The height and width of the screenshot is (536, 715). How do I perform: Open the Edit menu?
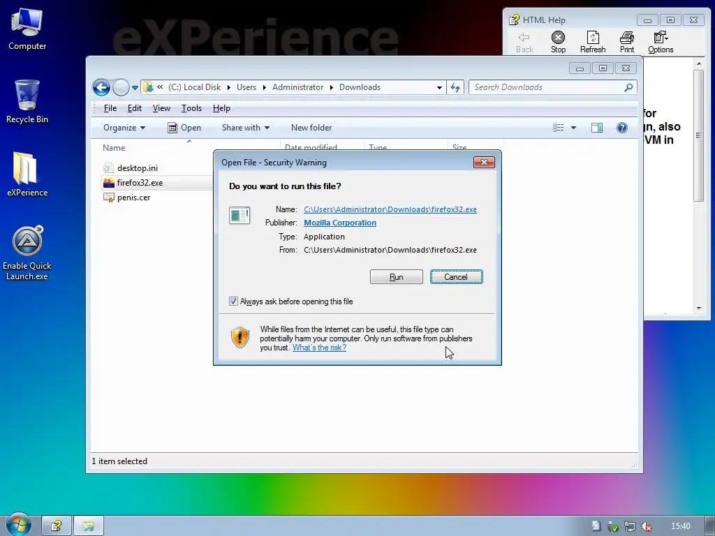click(x=135, y=108)
